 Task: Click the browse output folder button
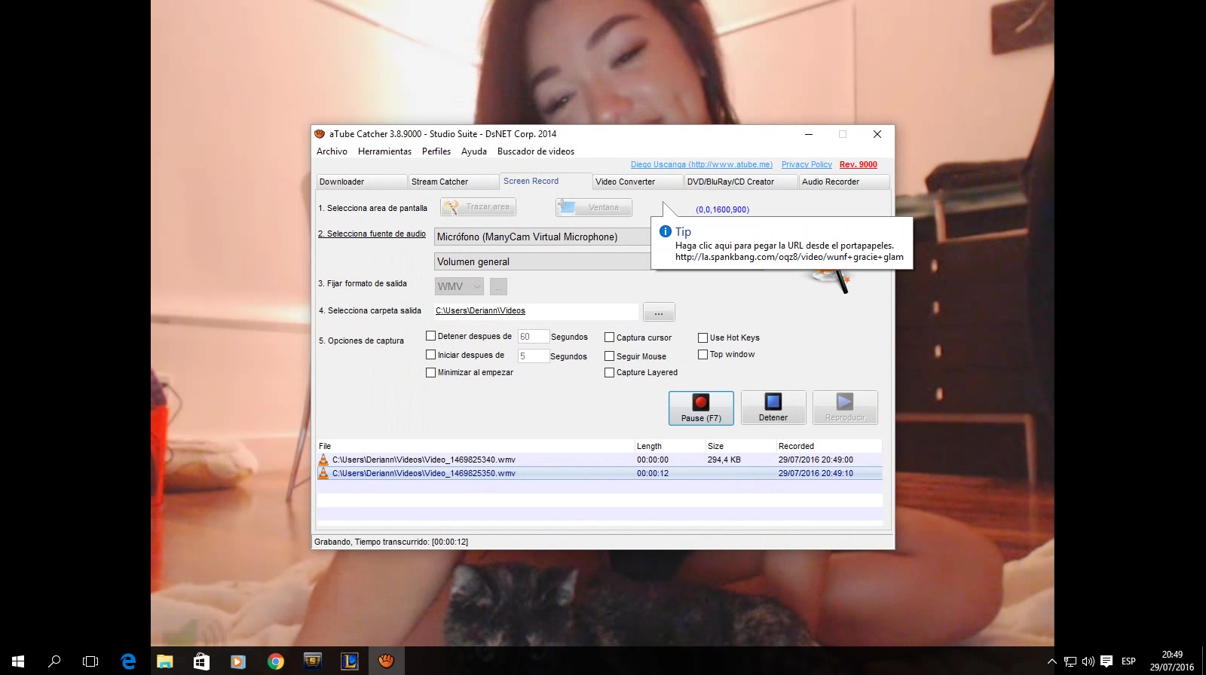[x=658, y=312]
